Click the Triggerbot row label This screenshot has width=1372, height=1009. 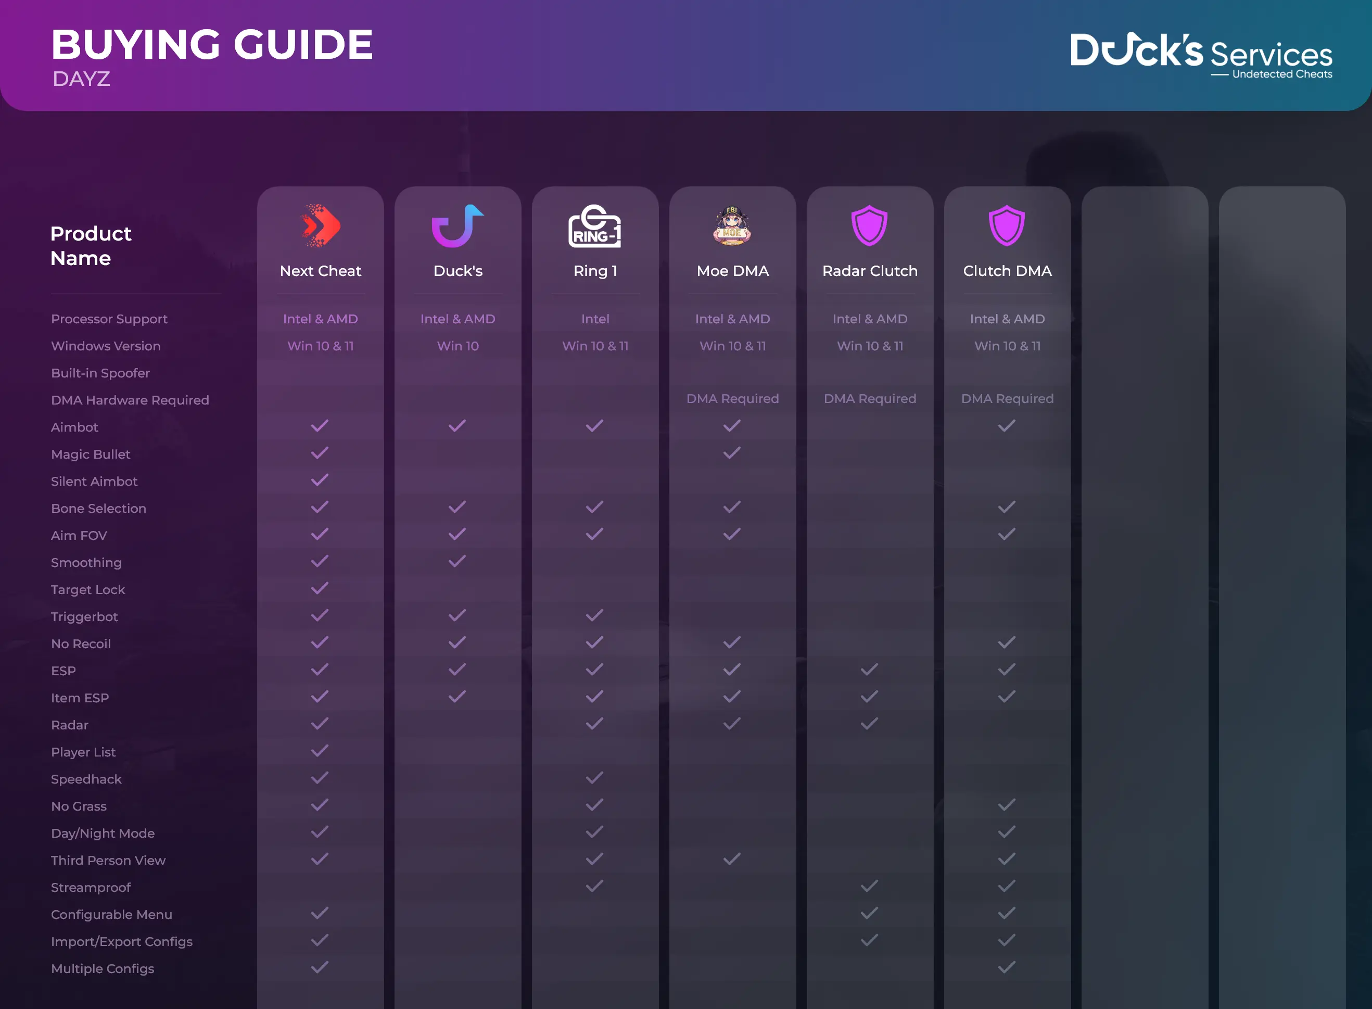pyautogui.click(x=84, y=616)
